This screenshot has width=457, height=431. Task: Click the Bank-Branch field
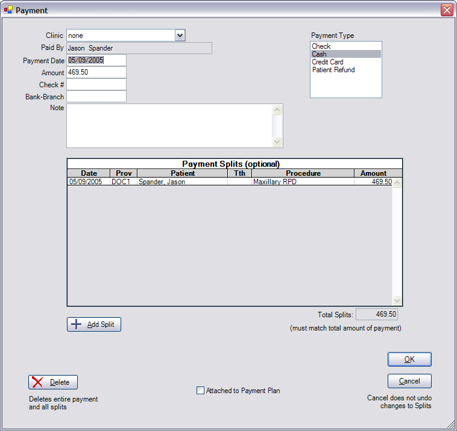point(96,96)
